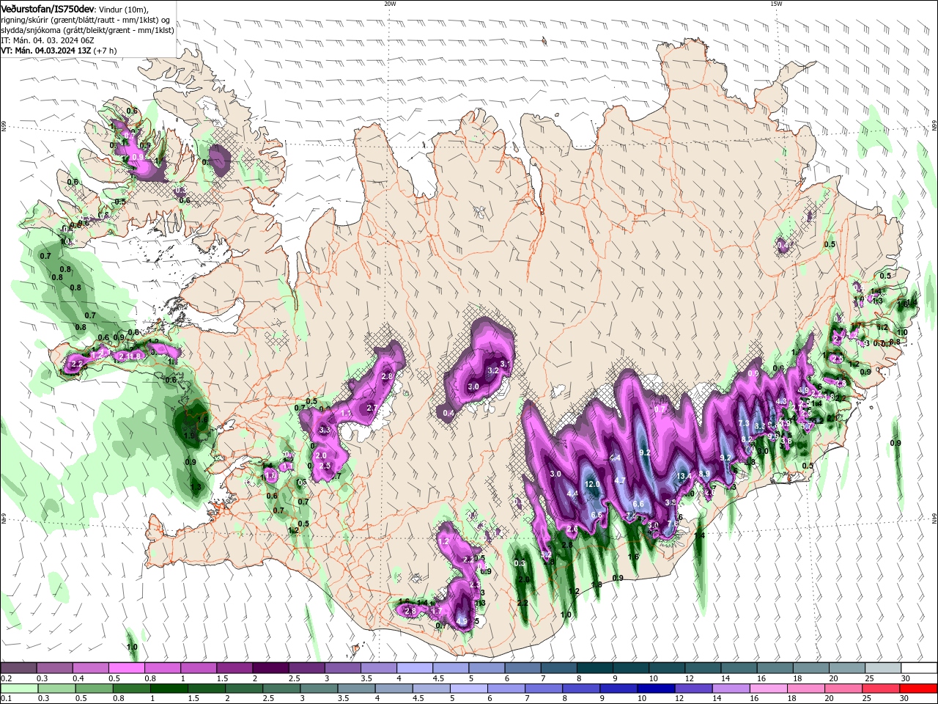The width and height of the screenshot is (938, 704).
Task: Click the 30 label in upper legend
Action: (x=906, y=678)
